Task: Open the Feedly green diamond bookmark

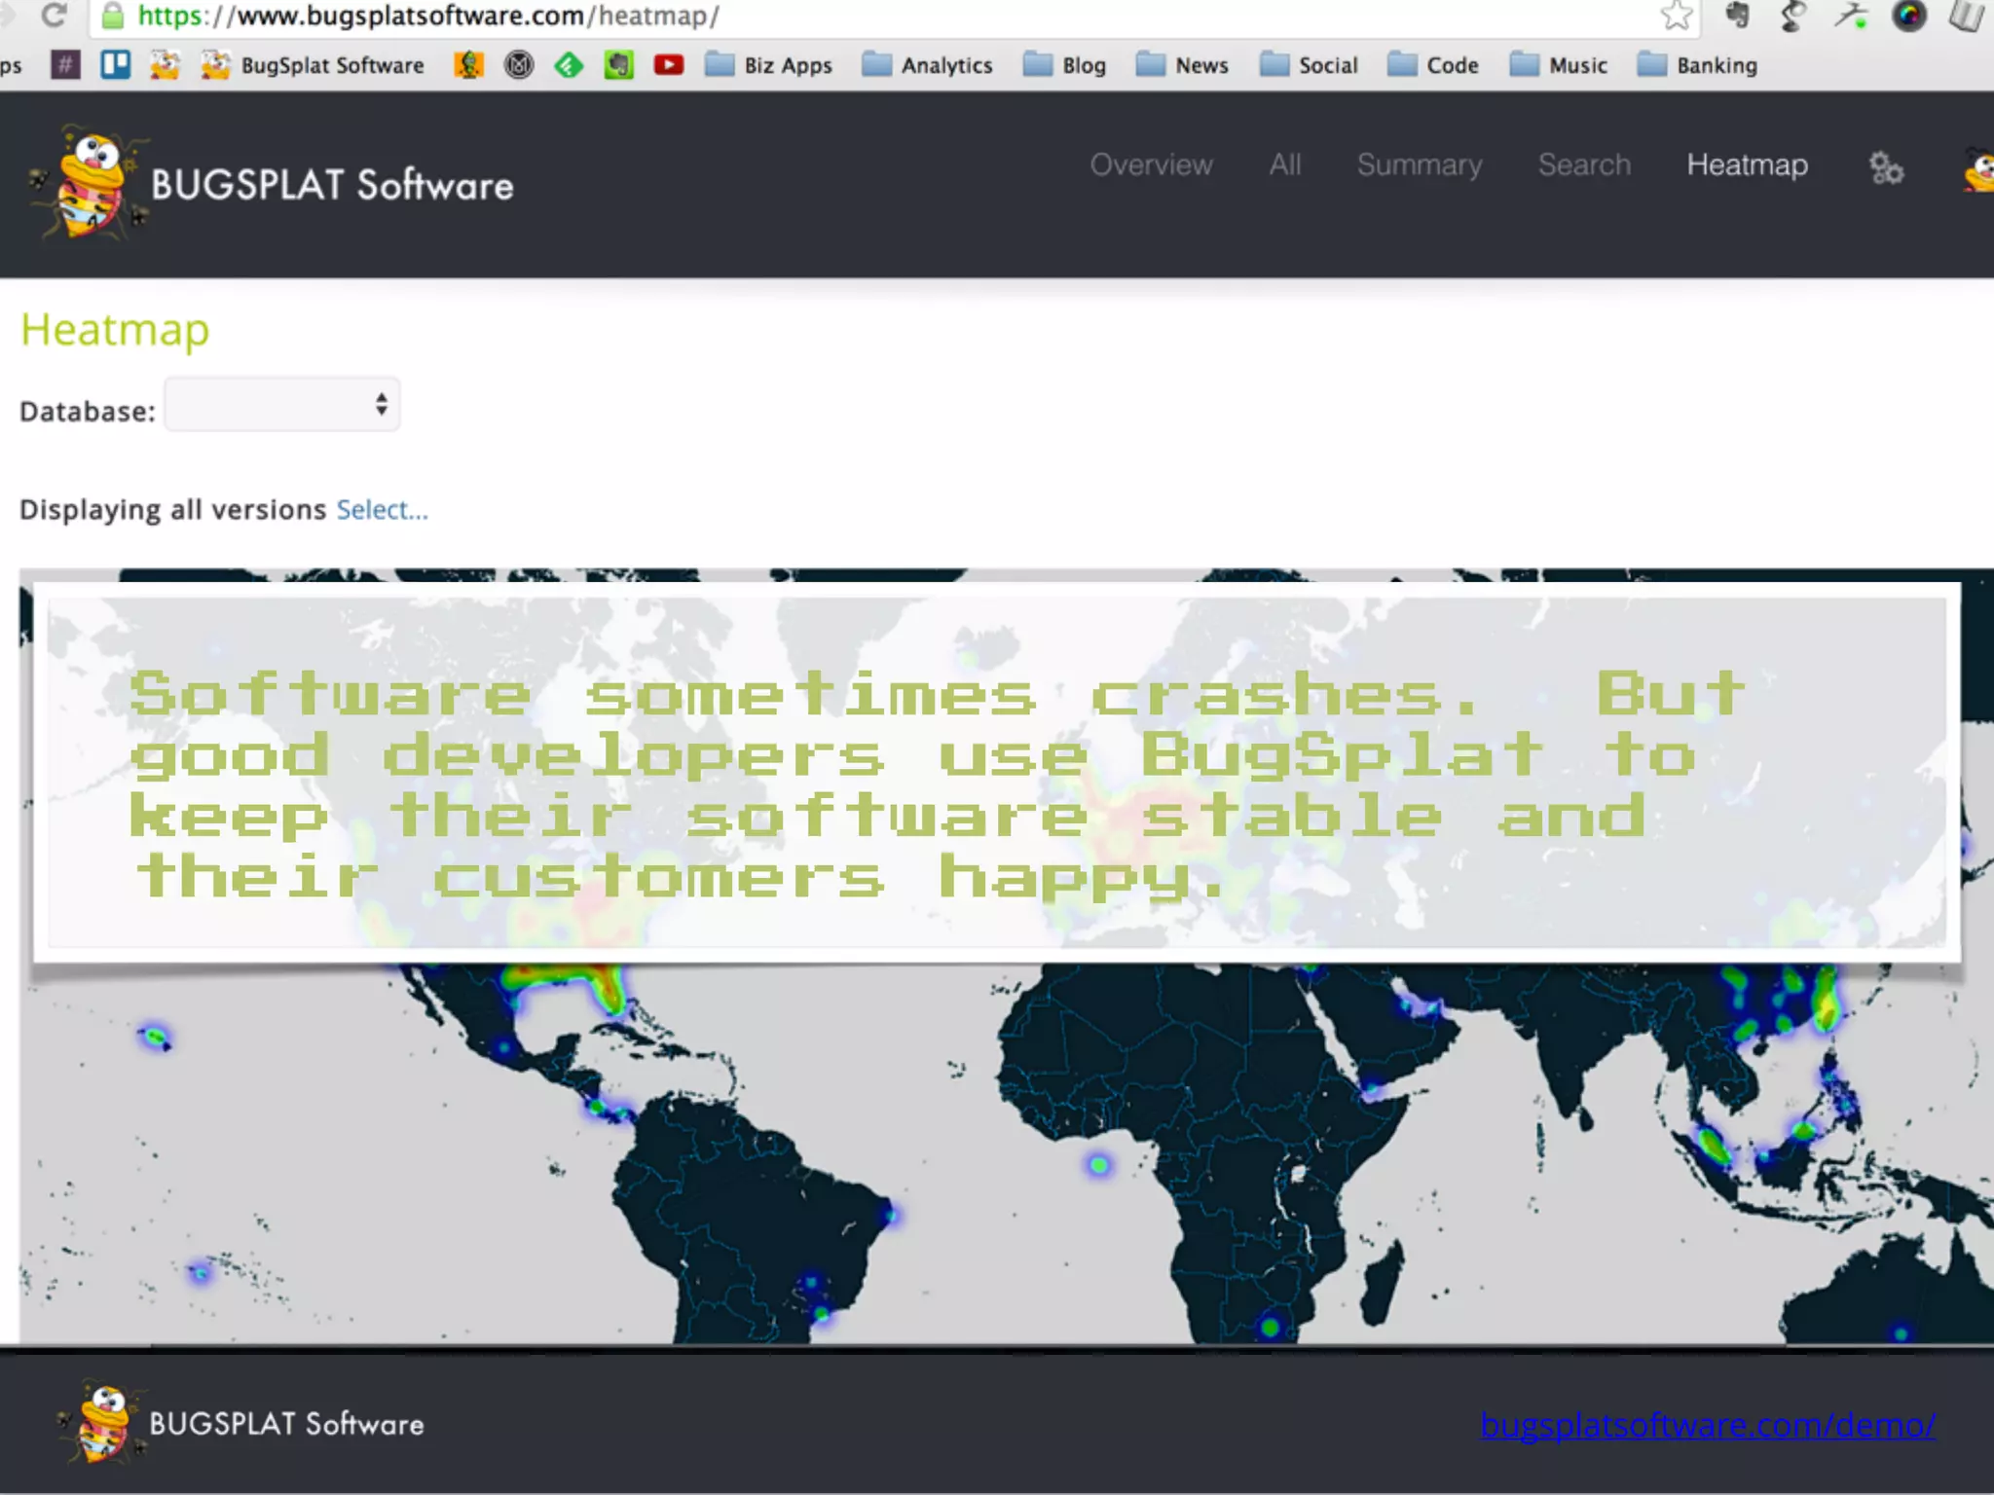Action: click(569, 65)
